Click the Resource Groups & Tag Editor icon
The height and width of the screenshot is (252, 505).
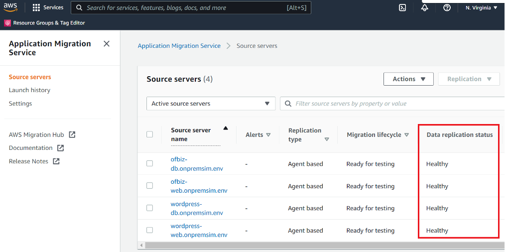pyautogui.click(x=7, y=23)
